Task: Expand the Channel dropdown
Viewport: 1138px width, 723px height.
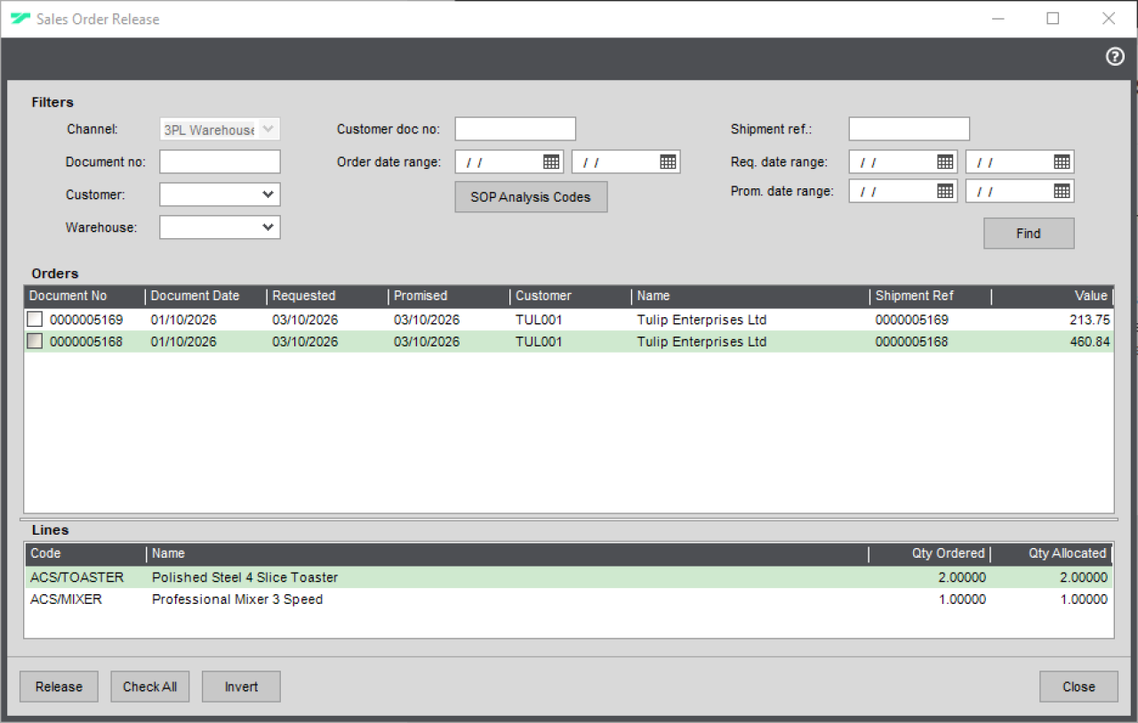Action: 269,130
